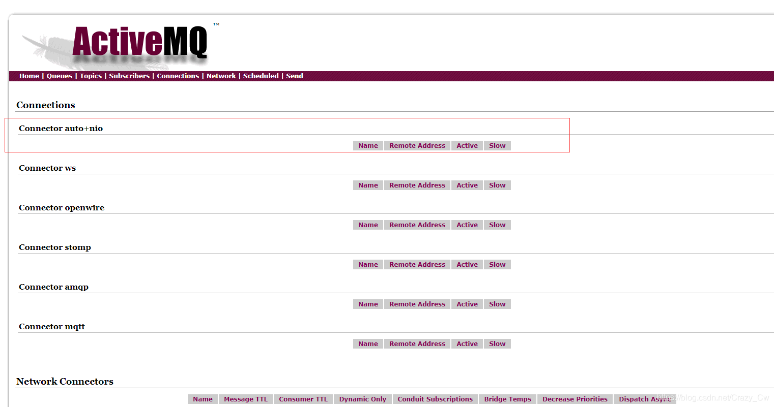Click Name column under Connector ws

pos(368,185)
